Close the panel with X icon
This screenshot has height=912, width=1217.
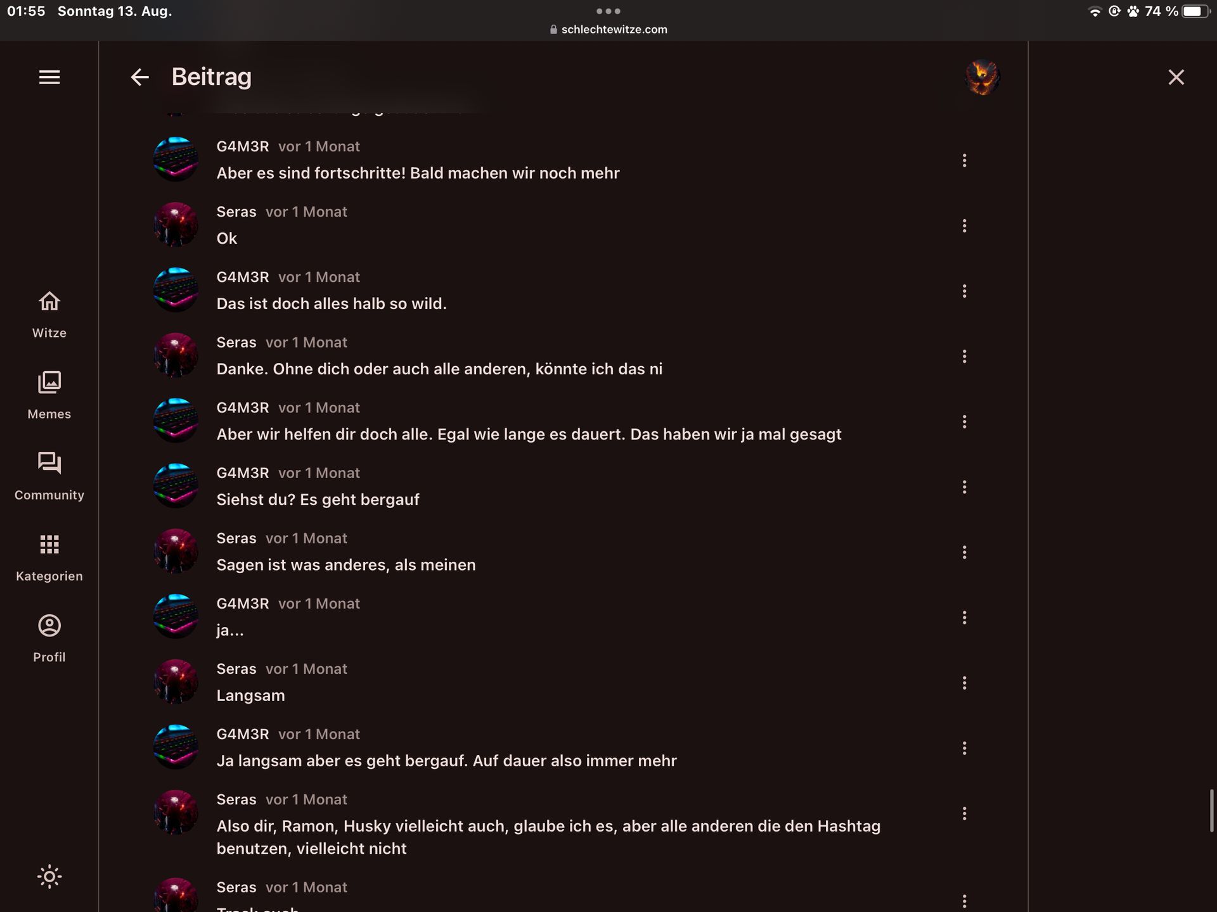[1176, 77]
